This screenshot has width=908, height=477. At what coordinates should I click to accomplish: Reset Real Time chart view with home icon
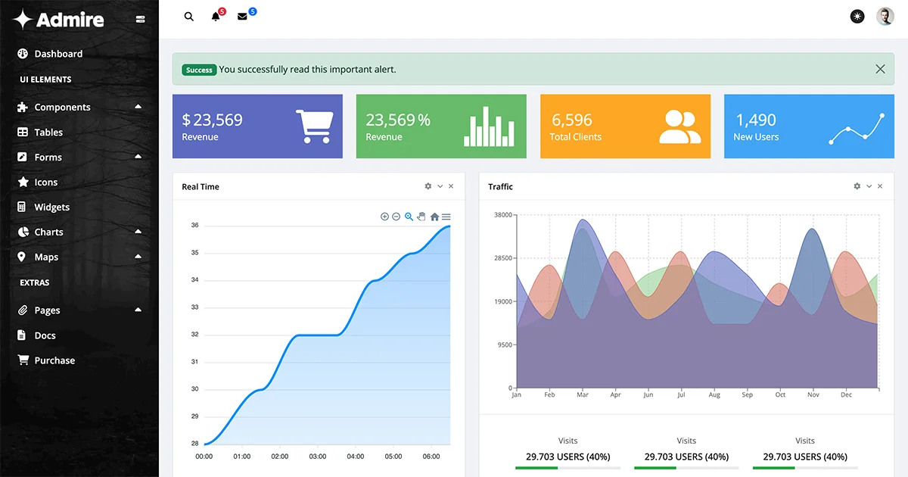[434, 216]
